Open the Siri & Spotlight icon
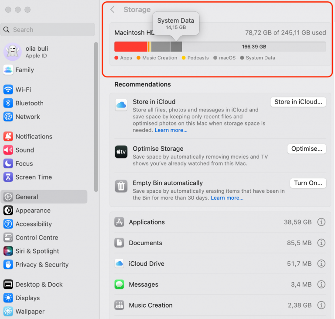 click(8, 251)
